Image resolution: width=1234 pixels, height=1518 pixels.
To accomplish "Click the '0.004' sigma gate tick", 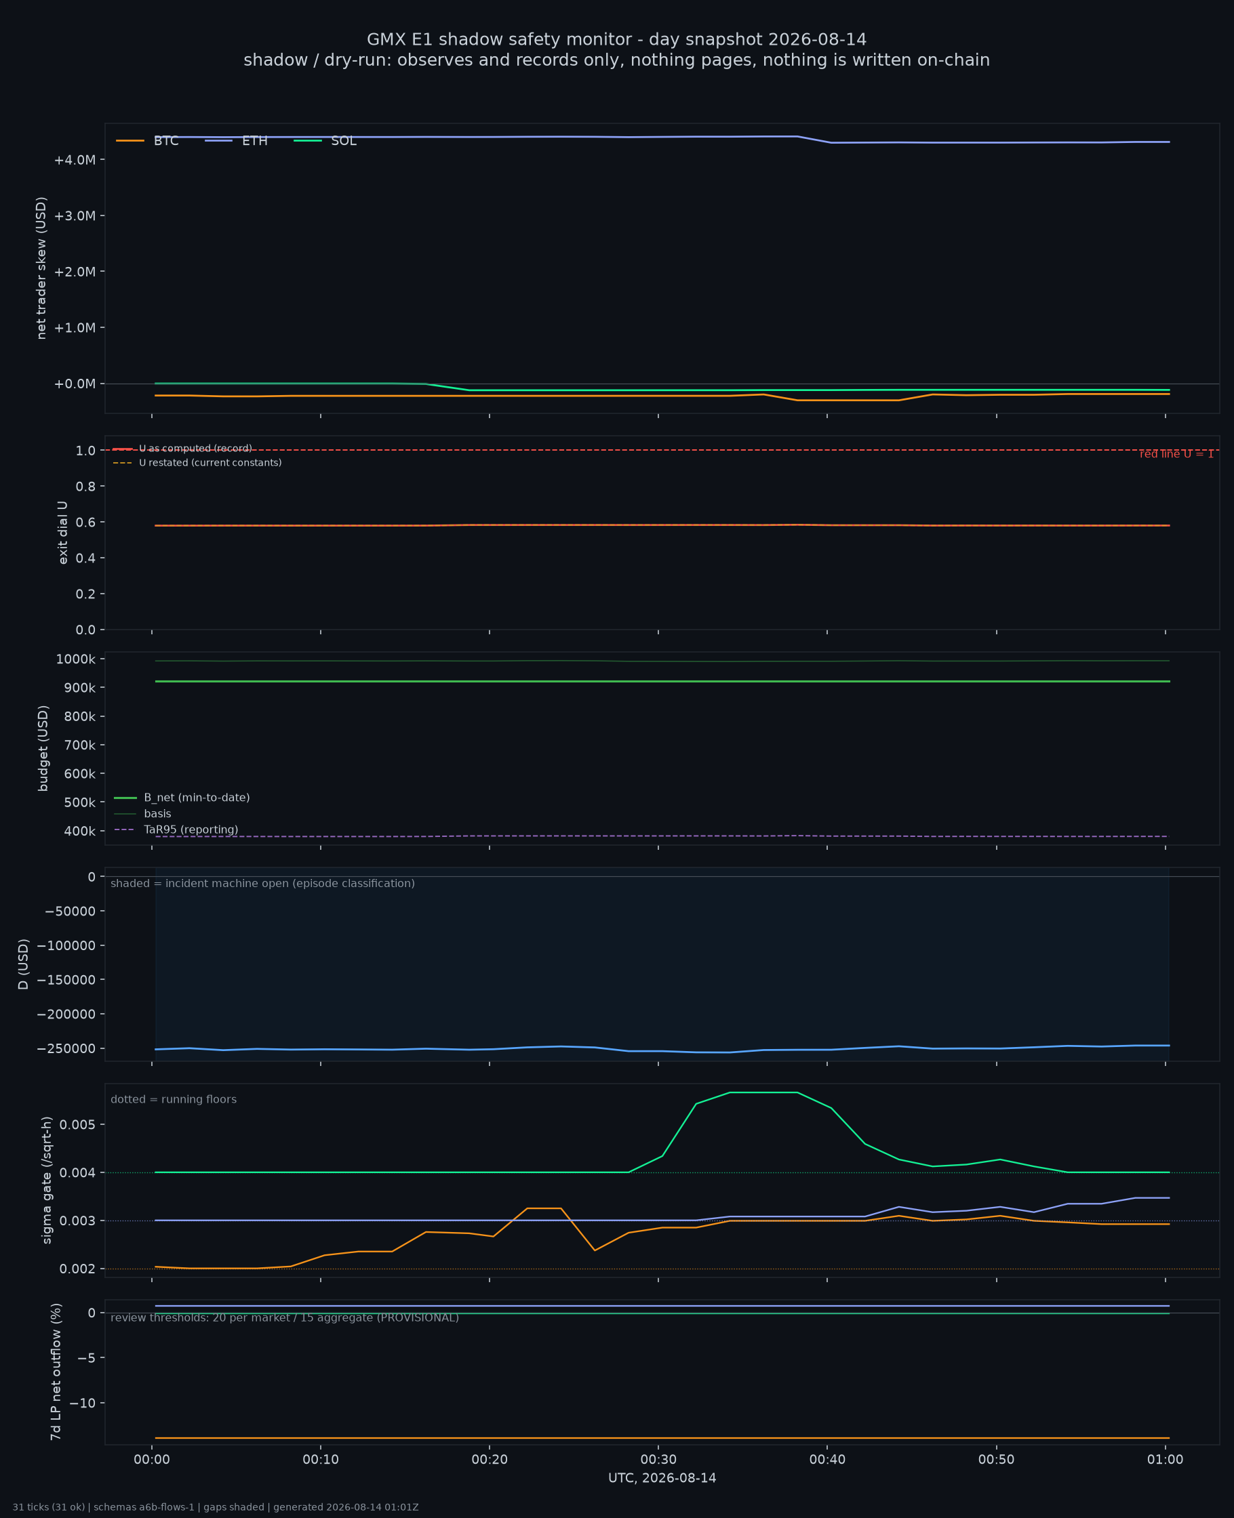I will pyautogui.click(x=76, y=1173).
